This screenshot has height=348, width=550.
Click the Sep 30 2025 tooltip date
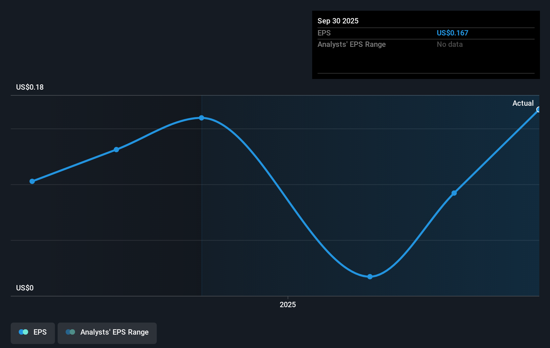(x=338, y=21)
